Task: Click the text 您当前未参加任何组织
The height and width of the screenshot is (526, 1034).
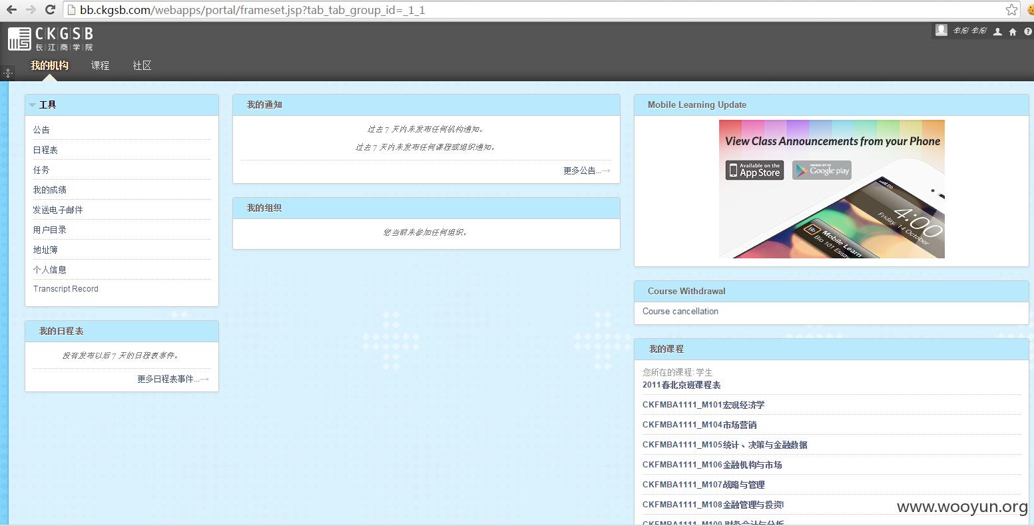Action: [426, 232]
